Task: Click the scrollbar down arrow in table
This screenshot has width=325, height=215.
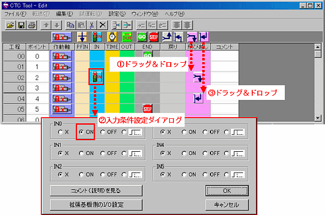Action: [317, 118]
